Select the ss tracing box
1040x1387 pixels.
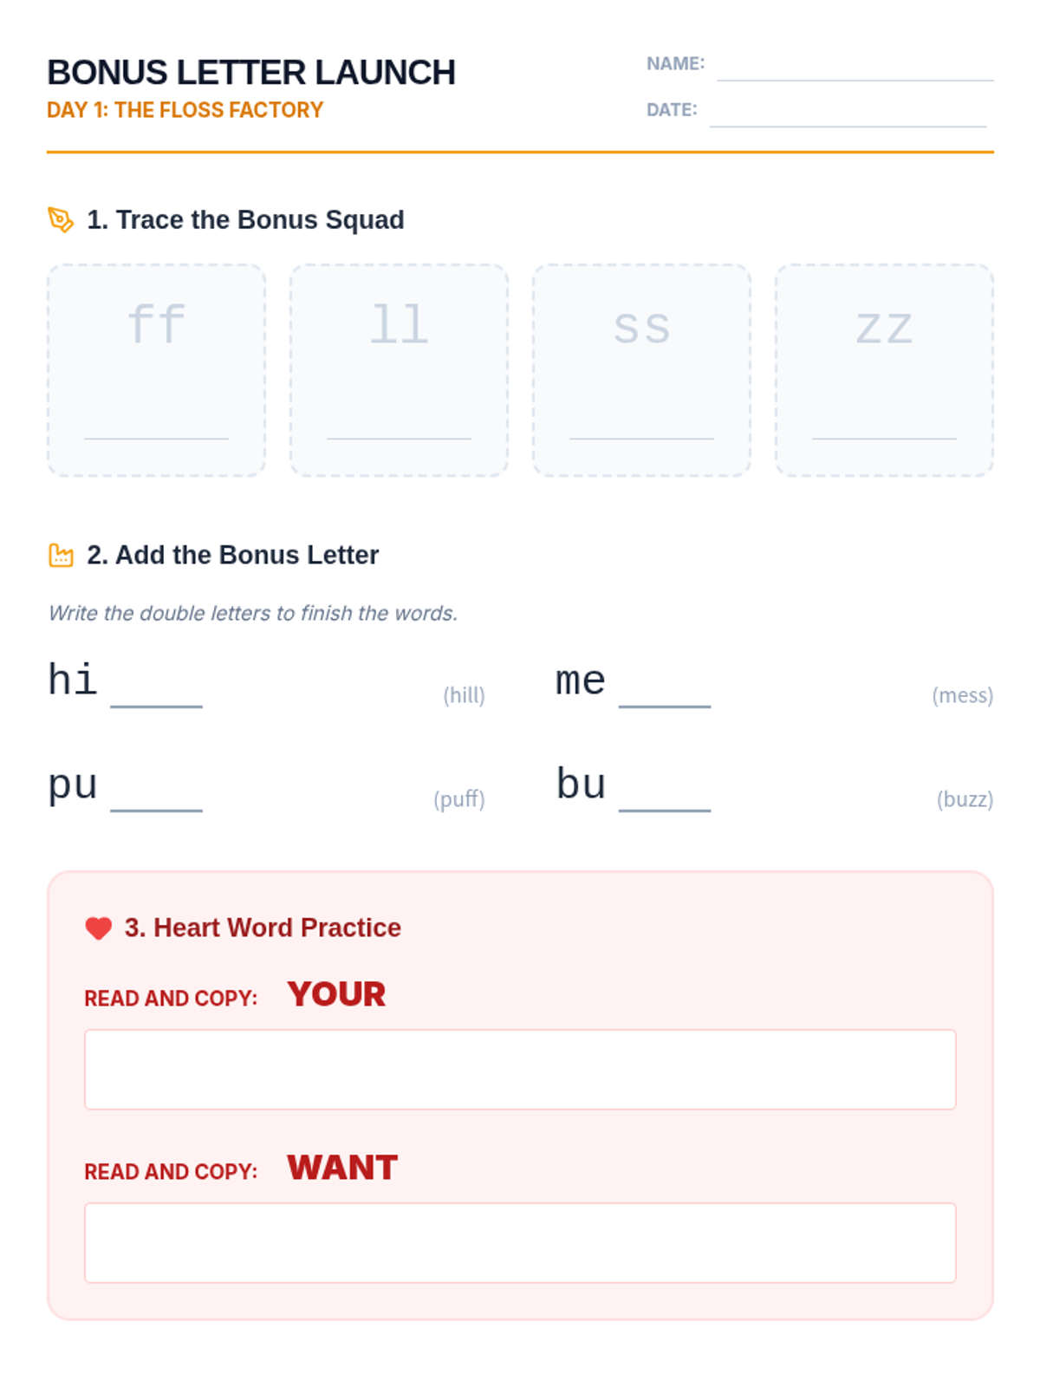click(x=641, y=370)
